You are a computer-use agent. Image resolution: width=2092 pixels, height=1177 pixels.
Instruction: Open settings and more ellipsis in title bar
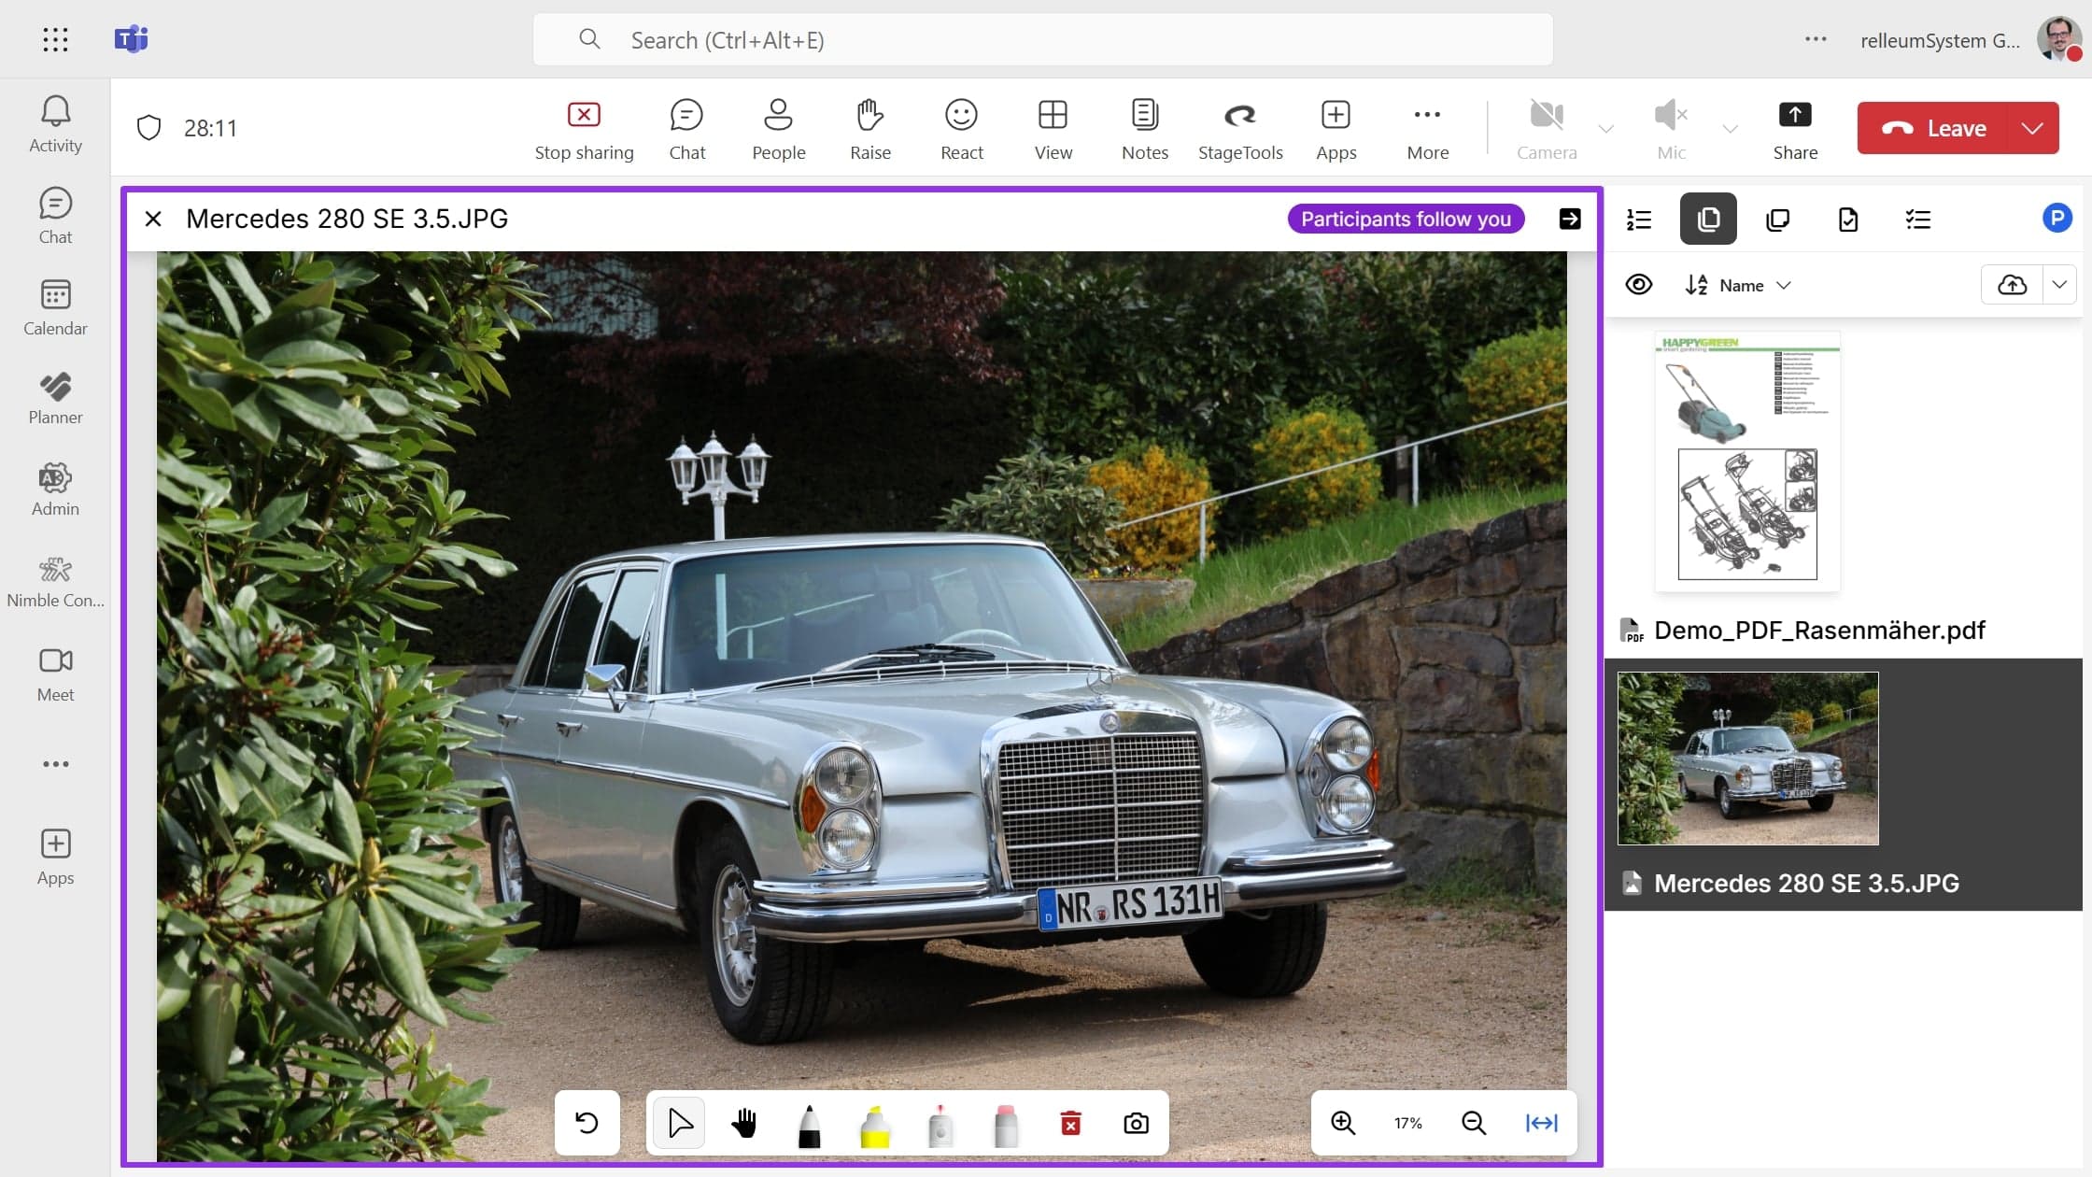click(1816, 39)
